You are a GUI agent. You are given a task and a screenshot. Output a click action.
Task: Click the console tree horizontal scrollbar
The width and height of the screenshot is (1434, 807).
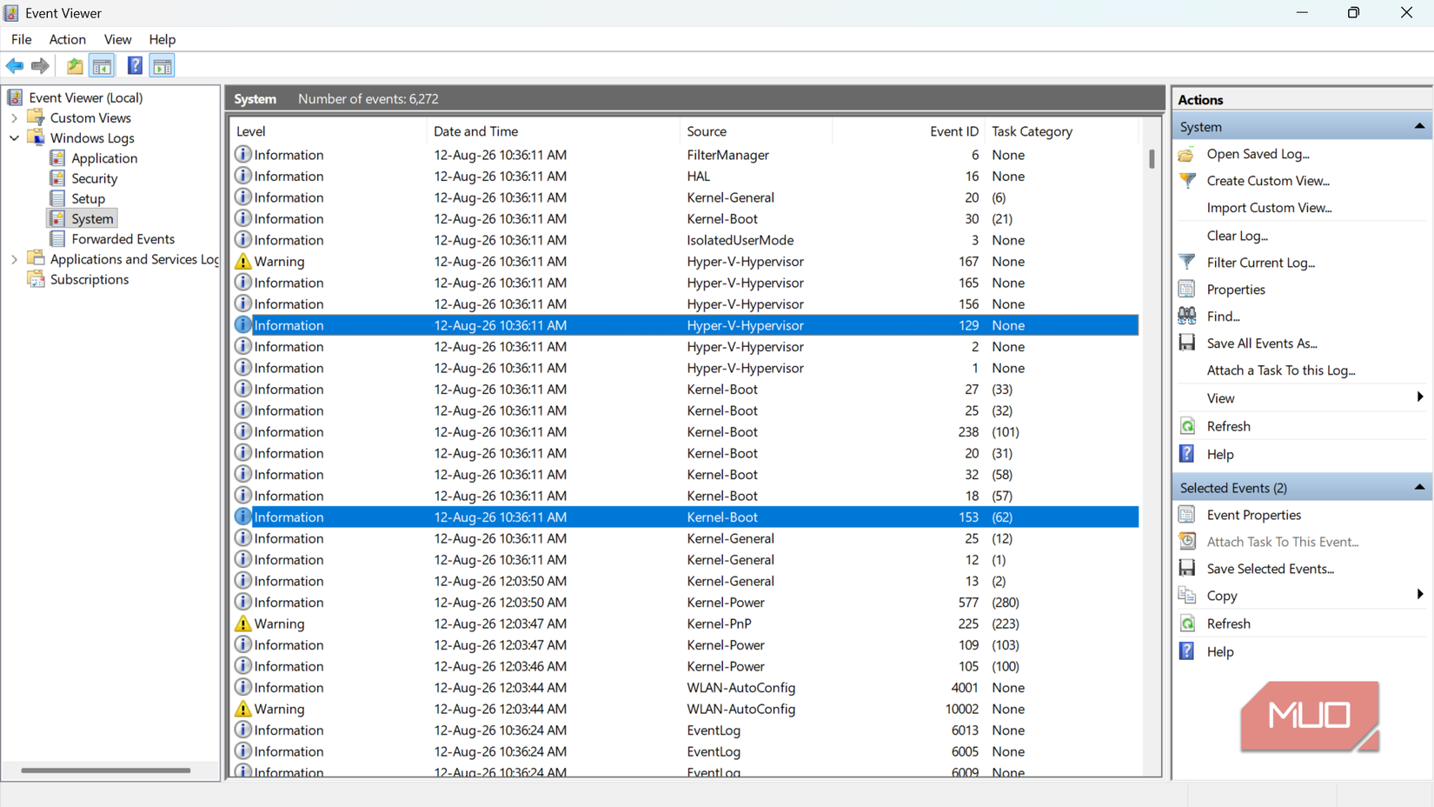pos(106,770)
